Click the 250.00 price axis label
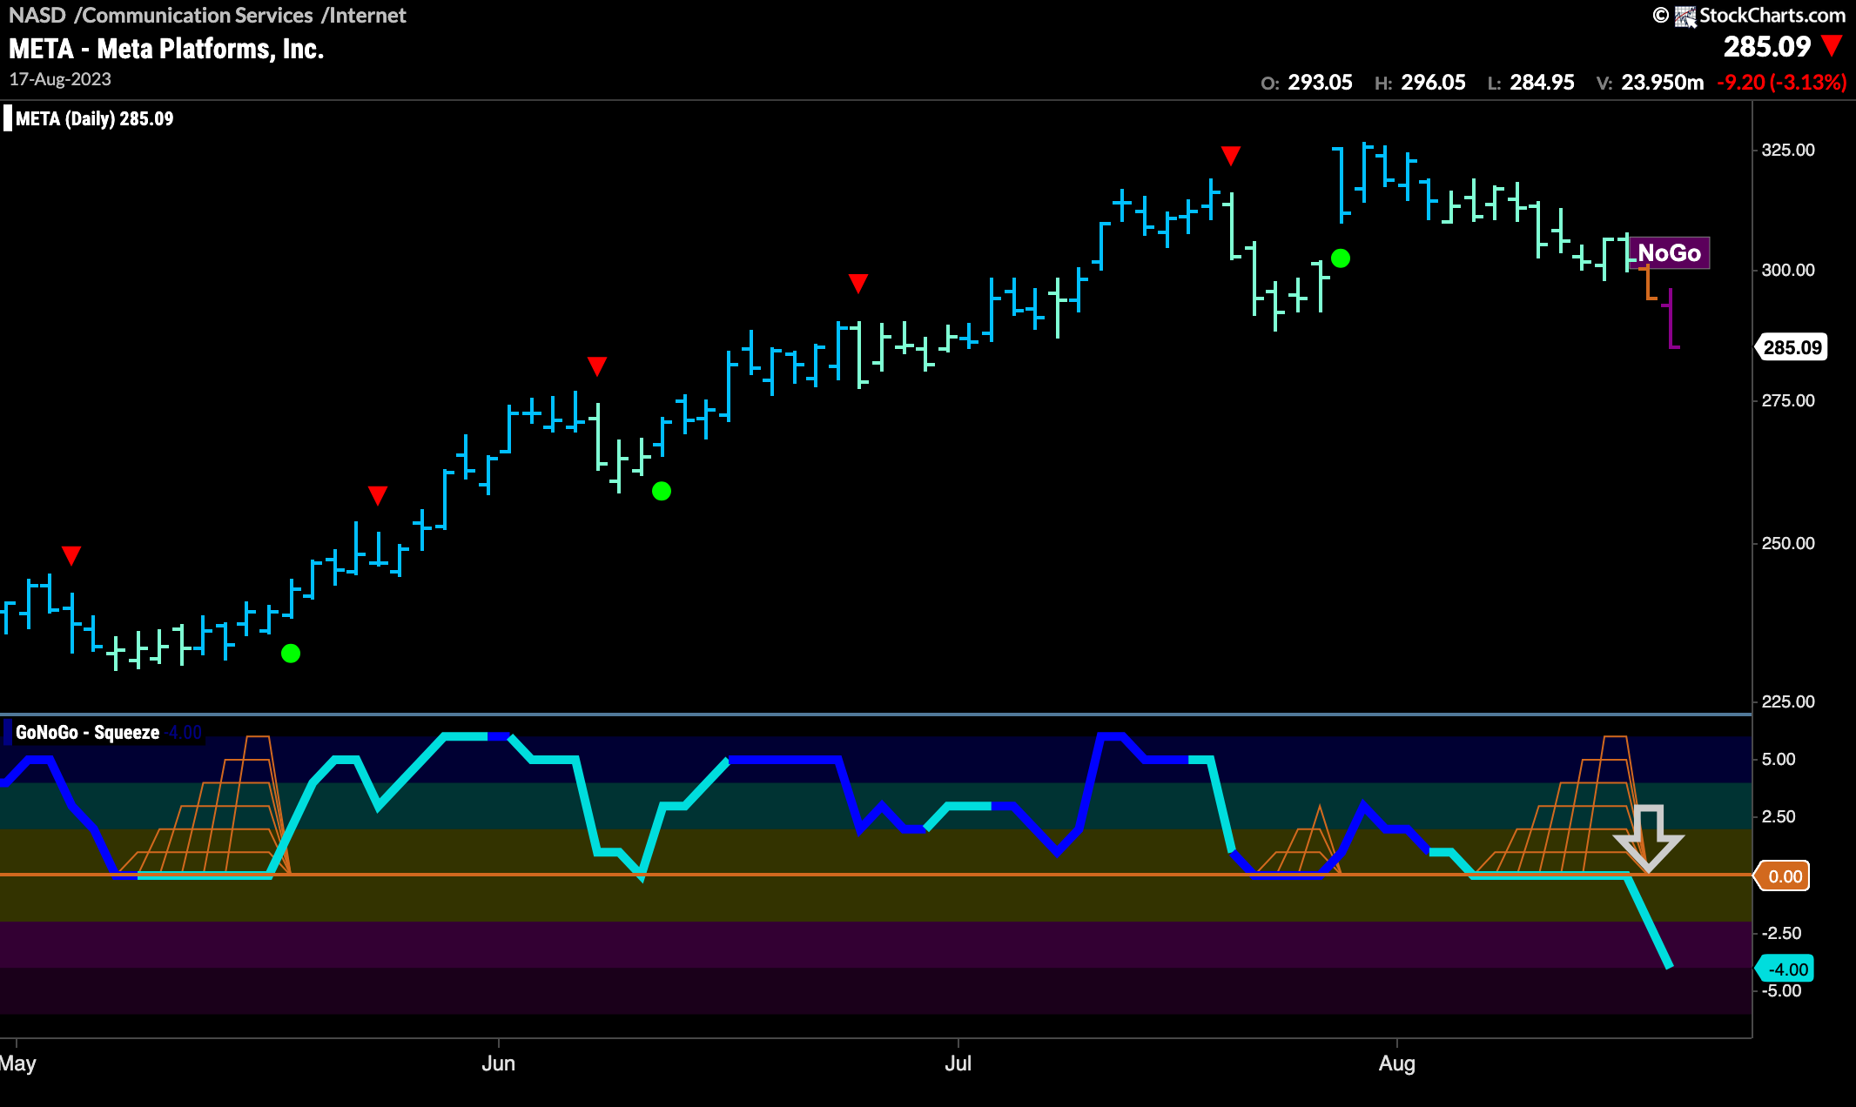1856x1107 pixels. (1788, 543)
